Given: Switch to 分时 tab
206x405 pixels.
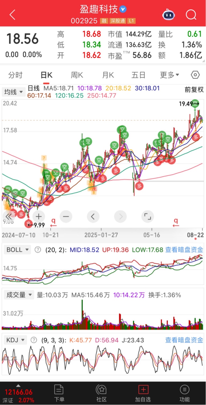Looking at the screenshot, I should coord(15,75).
